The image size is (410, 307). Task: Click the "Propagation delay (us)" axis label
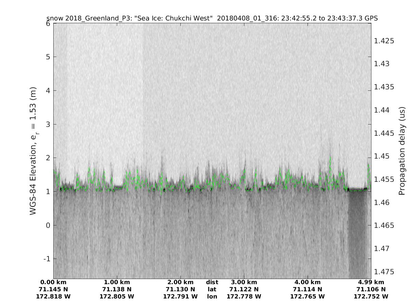tap(402, 151)
